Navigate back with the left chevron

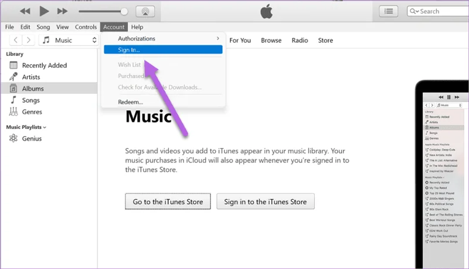coord(16,40)
